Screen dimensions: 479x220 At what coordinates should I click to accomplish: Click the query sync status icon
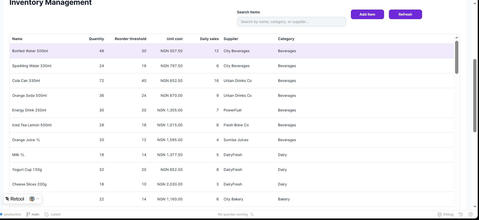tap(252, 214)
